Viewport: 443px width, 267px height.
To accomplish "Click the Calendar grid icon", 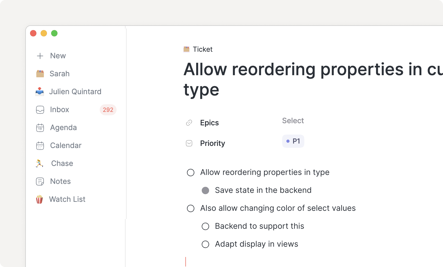I will [40, 146].
